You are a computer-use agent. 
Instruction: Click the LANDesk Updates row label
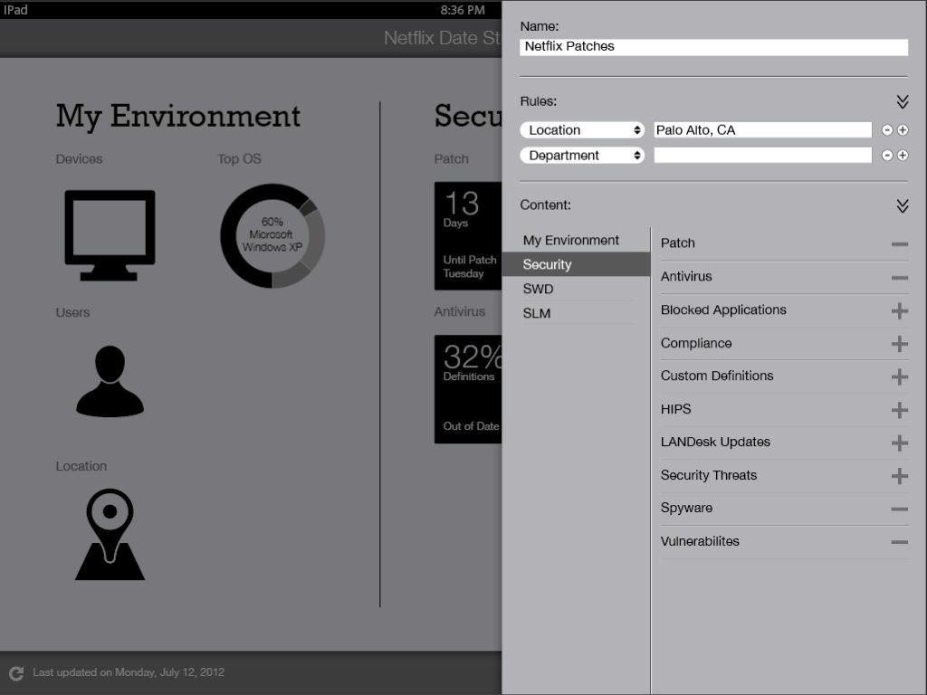coord(715,442)
